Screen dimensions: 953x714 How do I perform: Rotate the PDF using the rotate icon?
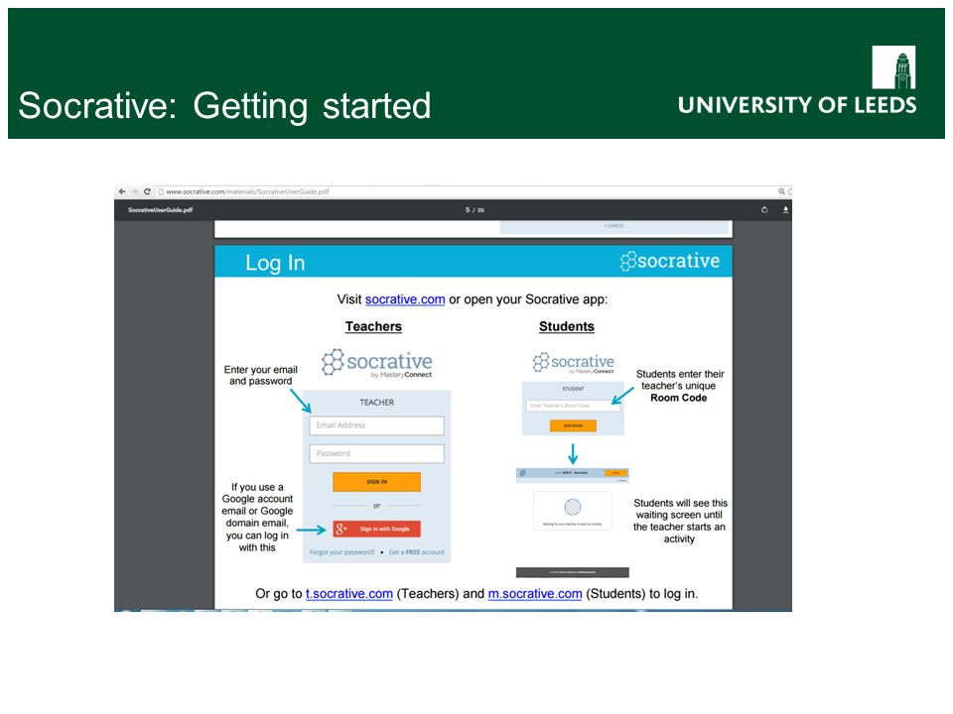click(x=764, y=210)
